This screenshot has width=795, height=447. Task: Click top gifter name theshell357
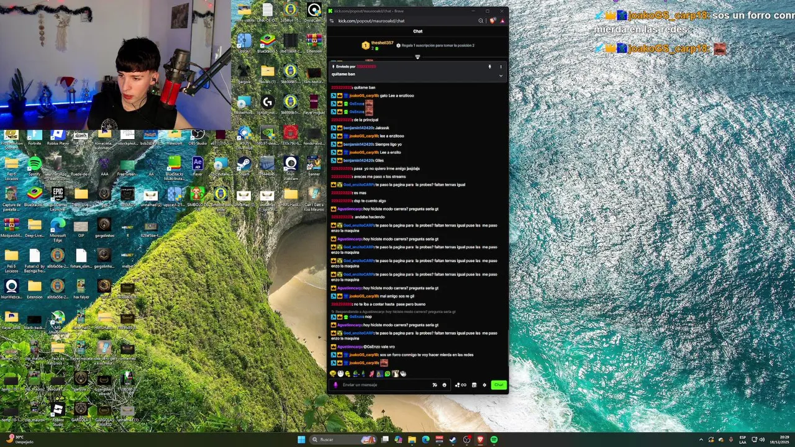coord(382,43)
